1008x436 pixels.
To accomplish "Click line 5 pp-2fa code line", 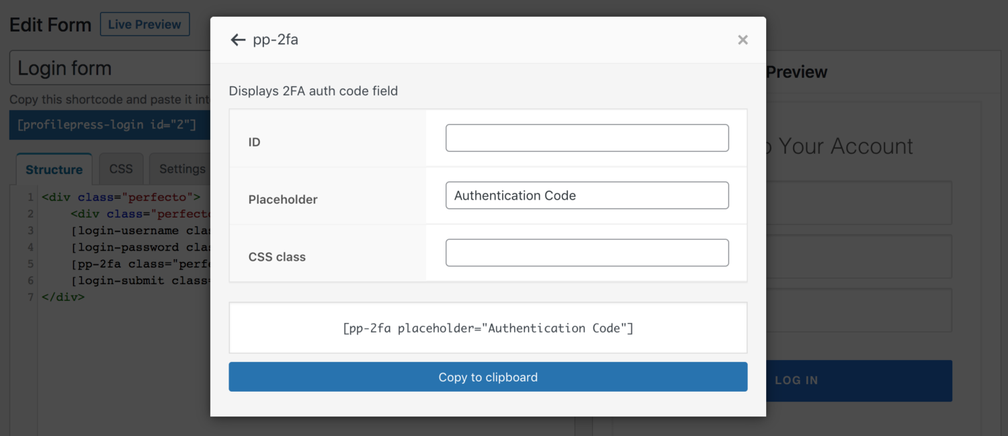I will coord(140,264).
